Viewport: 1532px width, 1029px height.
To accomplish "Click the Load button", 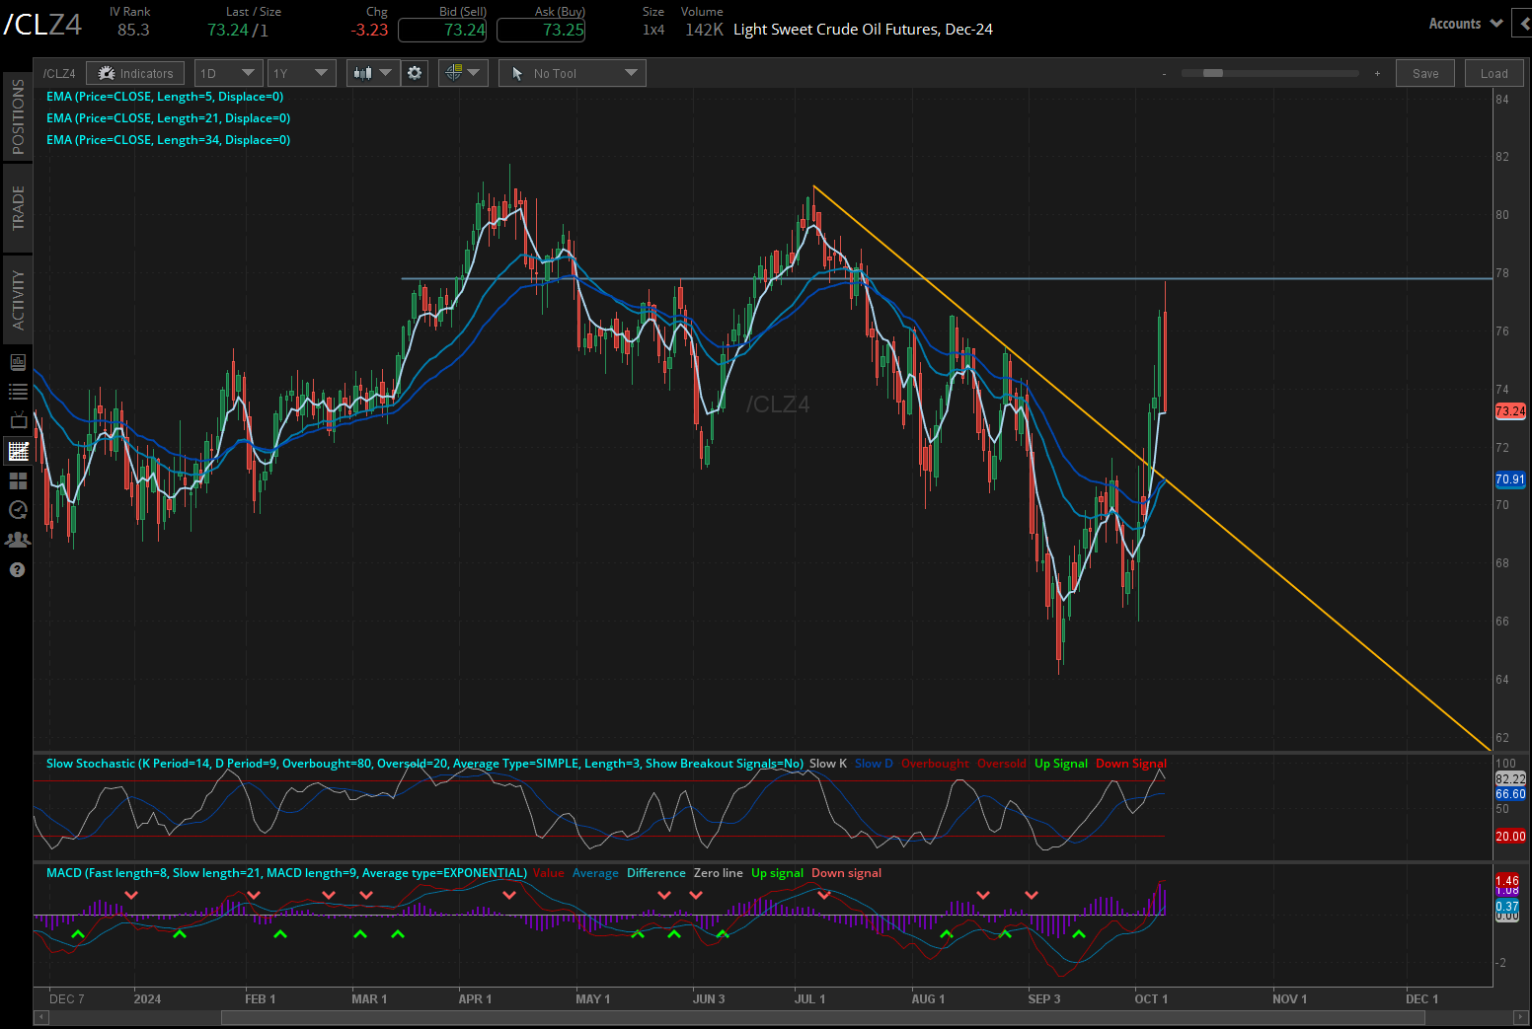I will [x=1494, y=72].
